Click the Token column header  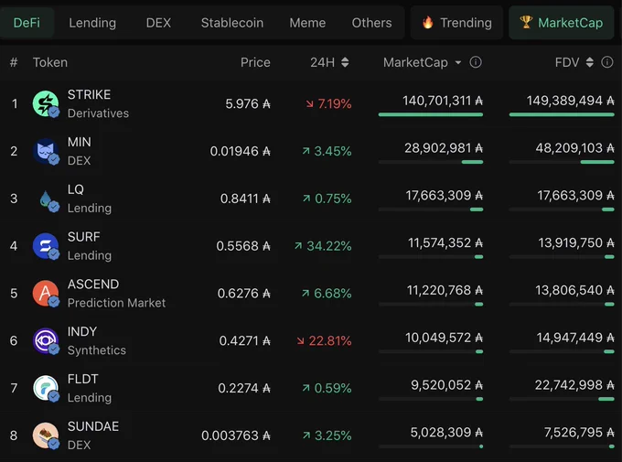click(50, 62)
